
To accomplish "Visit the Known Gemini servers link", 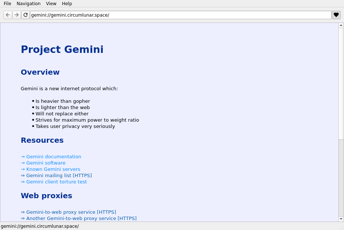I will pos(53,169).
